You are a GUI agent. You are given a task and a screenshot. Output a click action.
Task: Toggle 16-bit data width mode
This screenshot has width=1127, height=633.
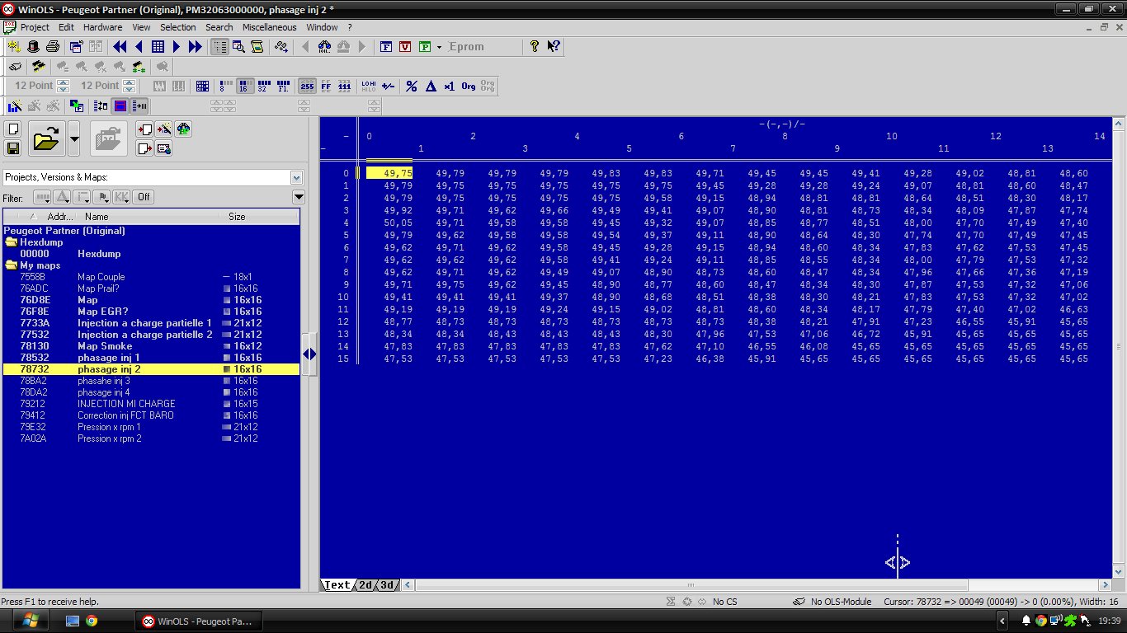pyautogui.click(x=245, y=86)
